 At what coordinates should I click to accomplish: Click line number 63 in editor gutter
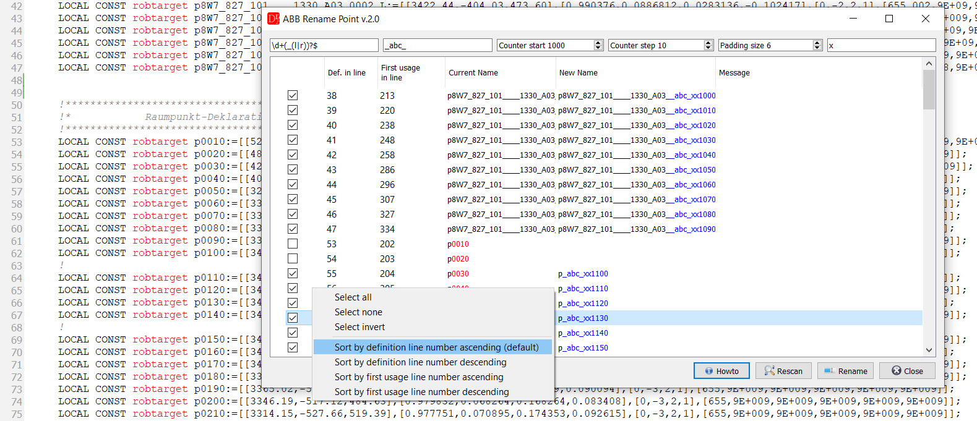tap(17, 266)
